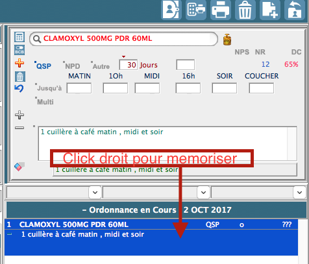Click the Ordonnance en Cours header bar

point(156,210)
